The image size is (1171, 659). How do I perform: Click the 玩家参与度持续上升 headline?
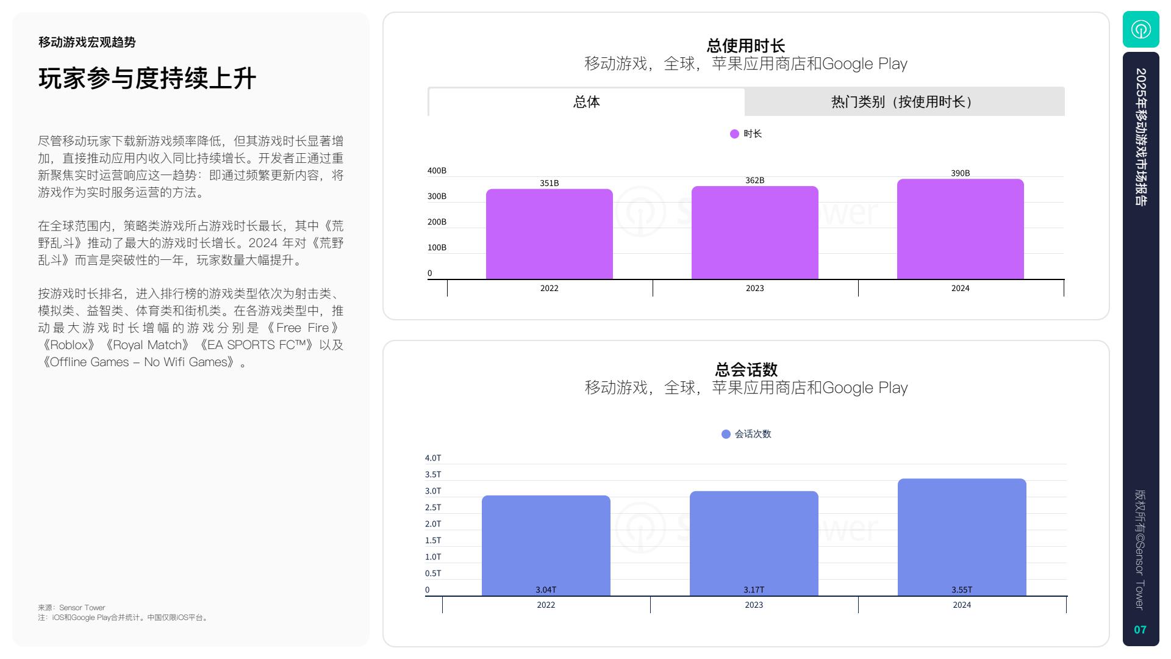147,79
